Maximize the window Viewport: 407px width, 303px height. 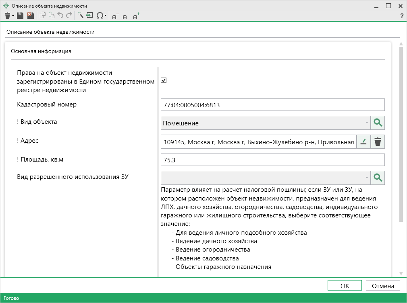[x=388, y=6]
